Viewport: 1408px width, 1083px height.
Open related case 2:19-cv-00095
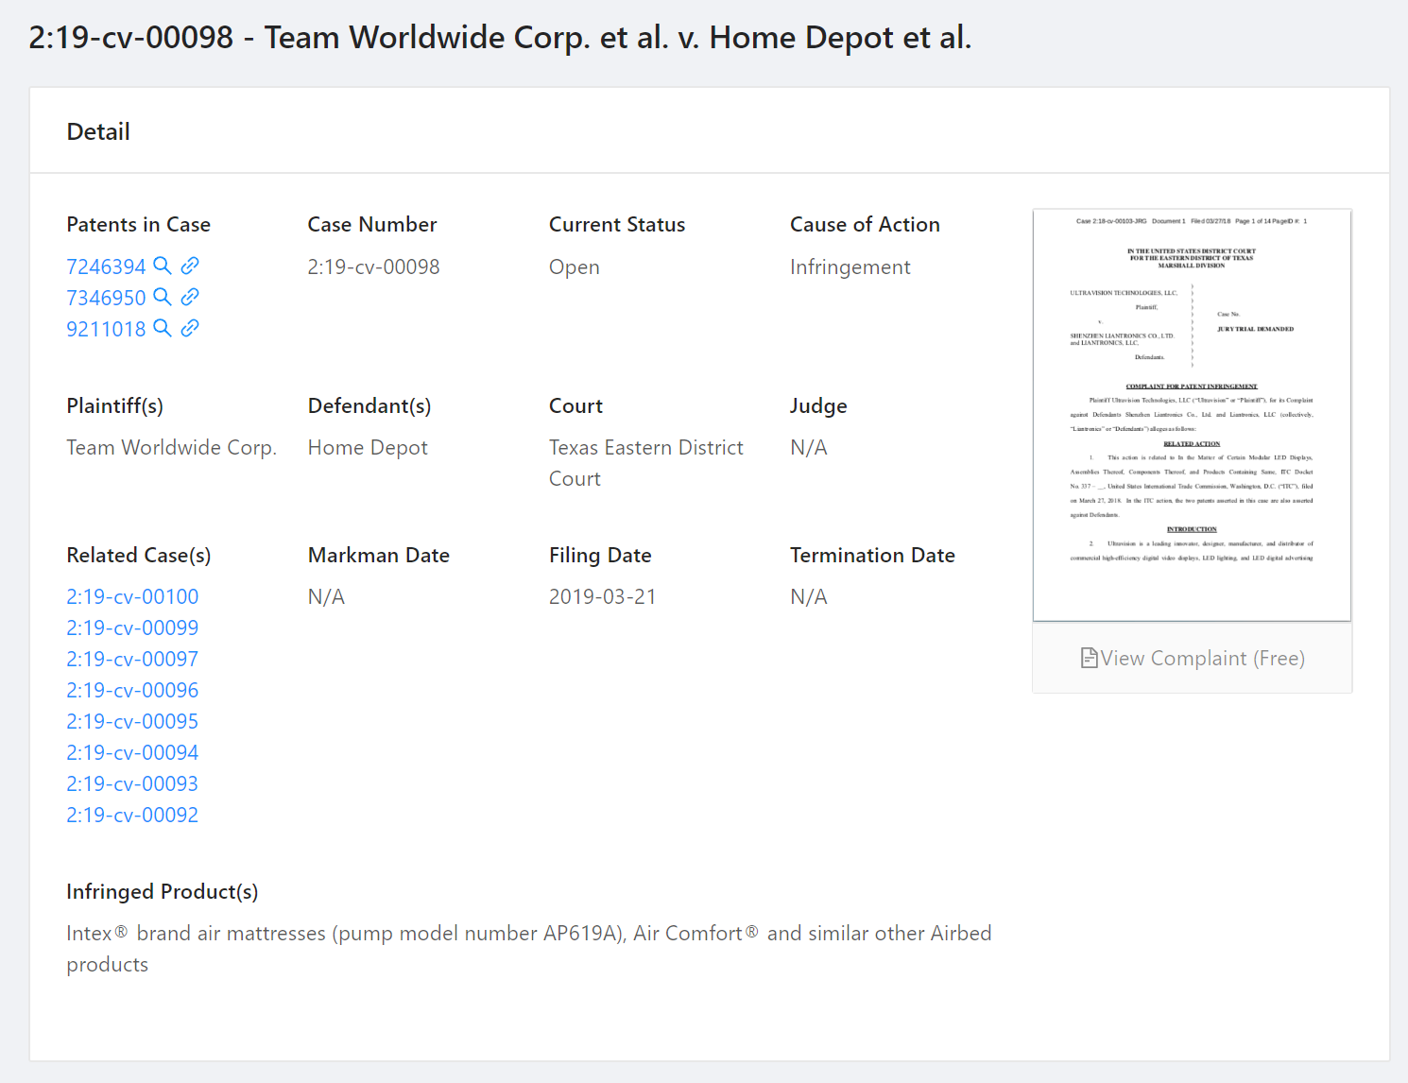[x=132, y=721]
